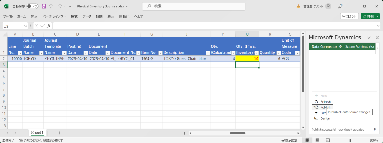The width and height of the screenshot is (383, 143).
Task: Switch to Page Break Preview view icon
Action: (x=327, y=140)
